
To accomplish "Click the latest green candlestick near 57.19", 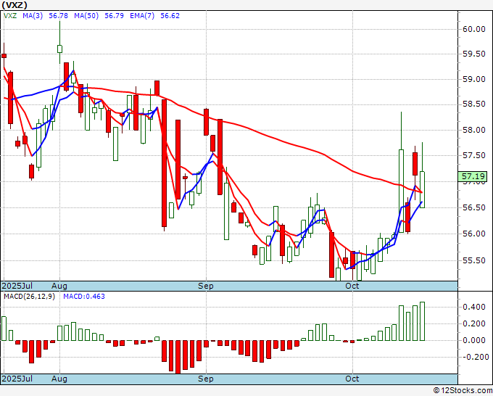I will point(422,190).
